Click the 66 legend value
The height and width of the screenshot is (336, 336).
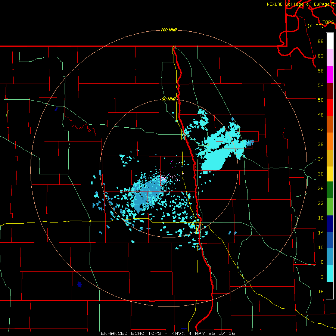tap(321, 41)
